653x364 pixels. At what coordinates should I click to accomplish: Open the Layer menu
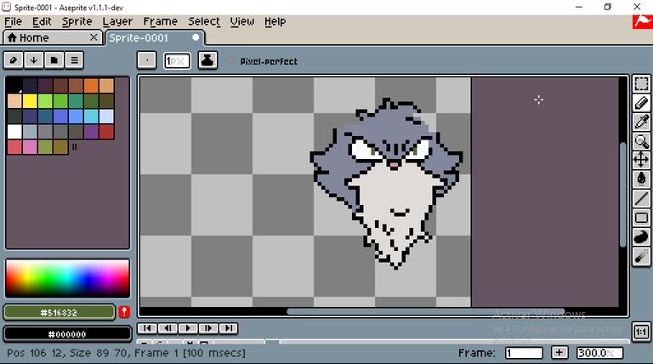coord(117,21)
